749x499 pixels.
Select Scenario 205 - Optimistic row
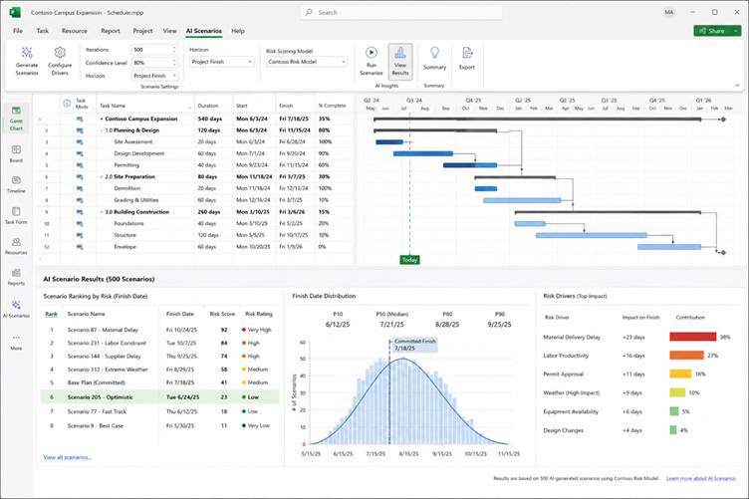click(159, 396)
